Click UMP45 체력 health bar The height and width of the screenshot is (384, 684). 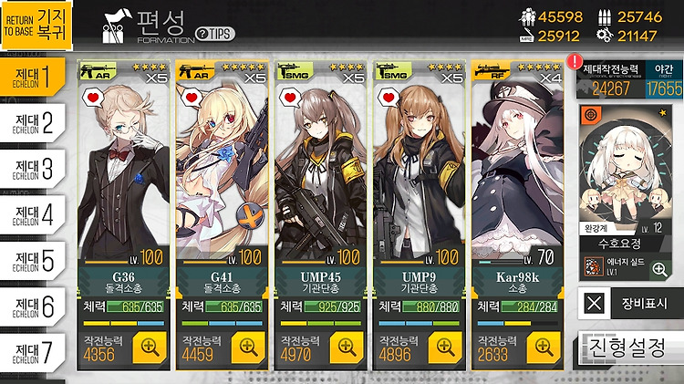(x=332, y=306)
